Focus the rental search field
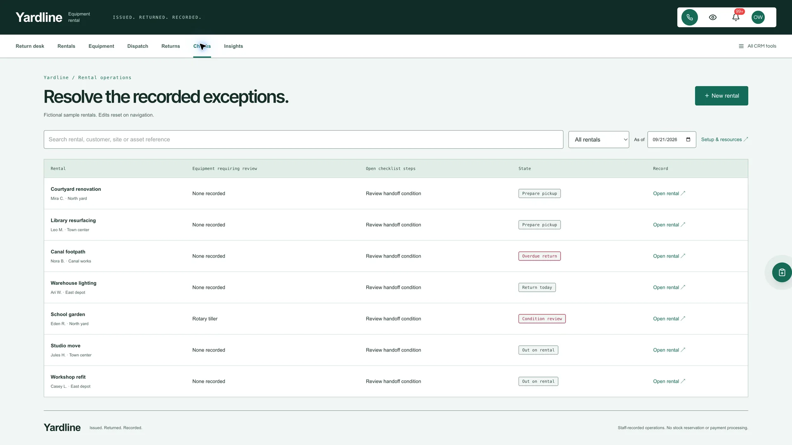The image size is (792, 445). tap(303, 140)
